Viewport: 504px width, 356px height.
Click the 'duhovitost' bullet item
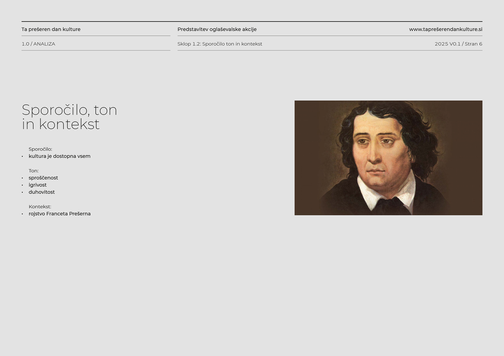(x=42, y=192)
